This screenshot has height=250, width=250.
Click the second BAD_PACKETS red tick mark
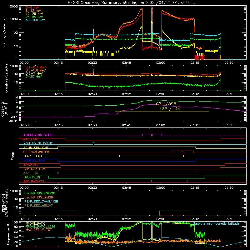tap(187, 181)
